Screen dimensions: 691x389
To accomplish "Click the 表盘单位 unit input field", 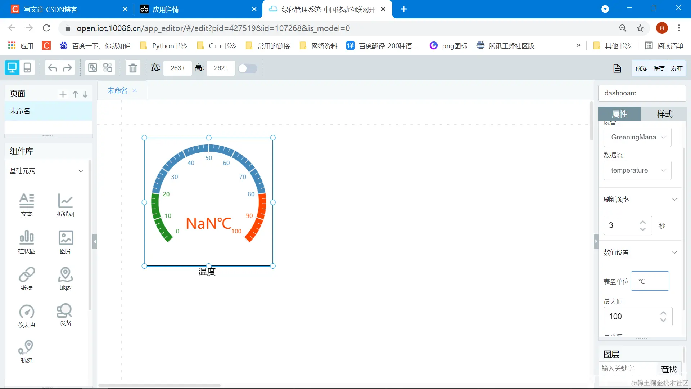I will (x=650, y=281).
